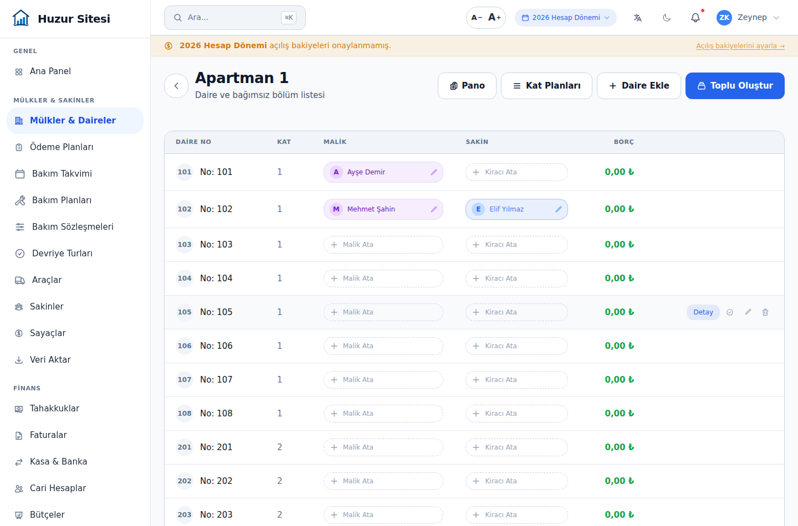This screenshot has height=526, width=798.
Task: Open the Pano button
Action: pos(467,86)
